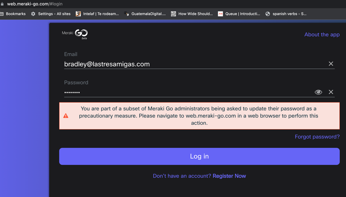
Task: Open the spanish verbs bookmark
Action: 286,14
